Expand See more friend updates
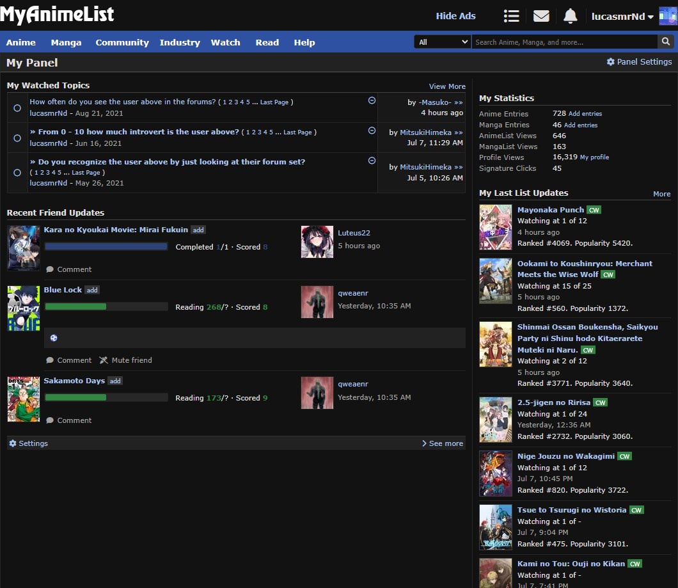Viewport: 678px width, 588px height. click(443, 443)
